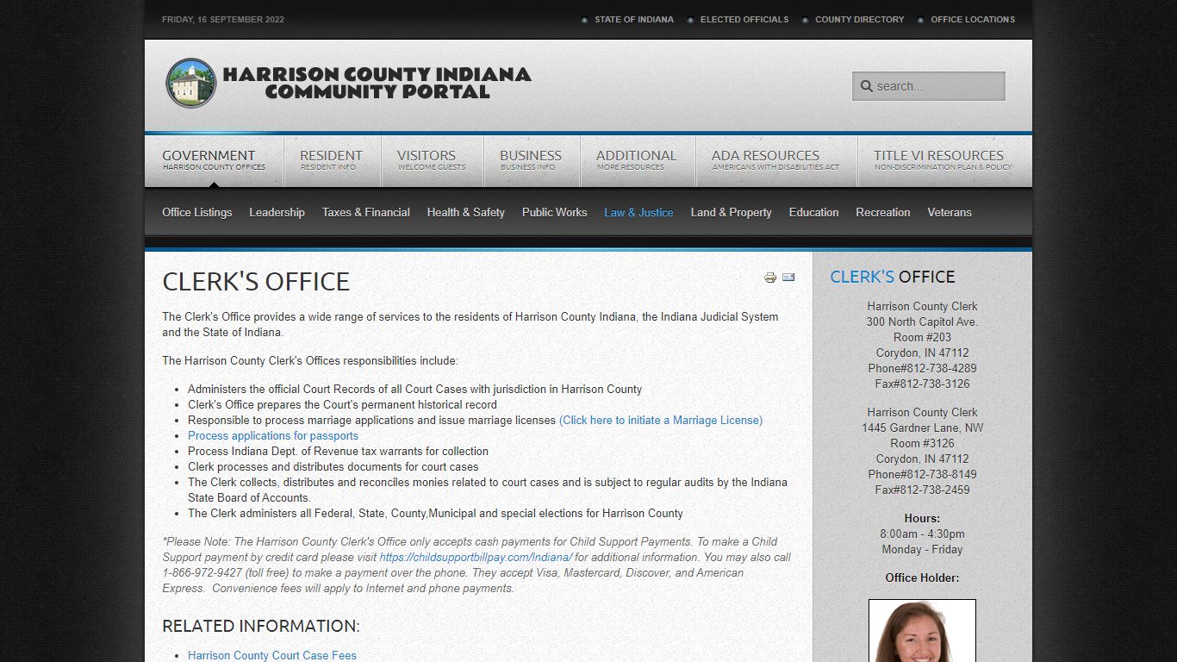Open the Land & Property submenu item
1177x662 pixels.
(732, 212)
